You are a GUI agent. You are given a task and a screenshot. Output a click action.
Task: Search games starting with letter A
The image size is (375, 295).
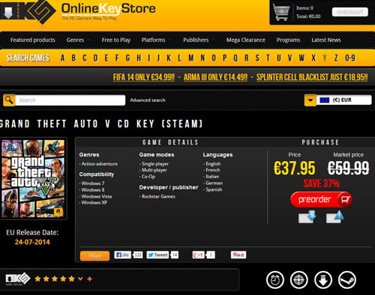[62, 58]
